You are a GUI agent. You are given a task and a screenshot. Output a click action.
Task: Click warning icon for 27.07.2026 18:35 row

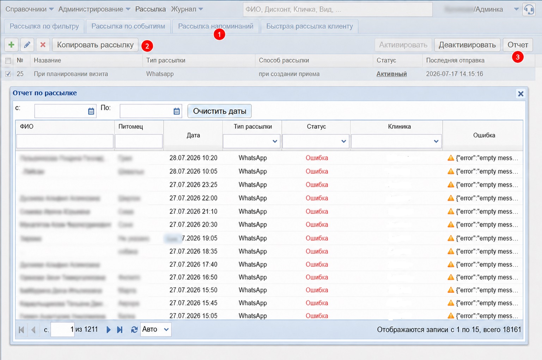[451, 251]
